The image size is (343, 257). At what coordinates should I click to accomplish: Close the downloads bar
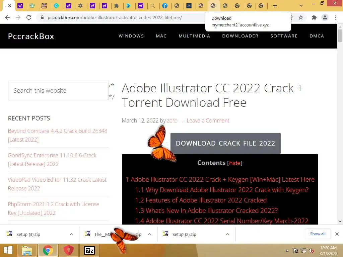click(x=337, y=234)
